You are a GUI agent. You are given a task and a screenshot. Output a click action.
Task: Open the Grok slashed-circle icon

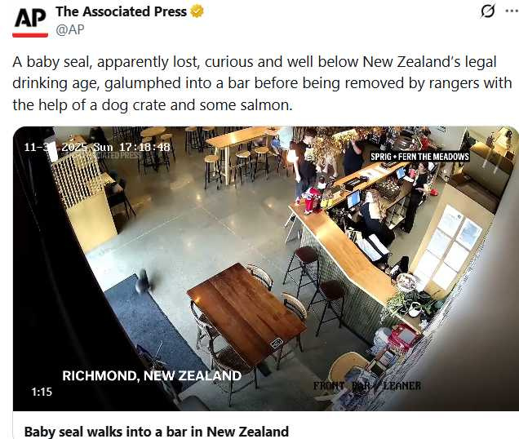point(487,11)
